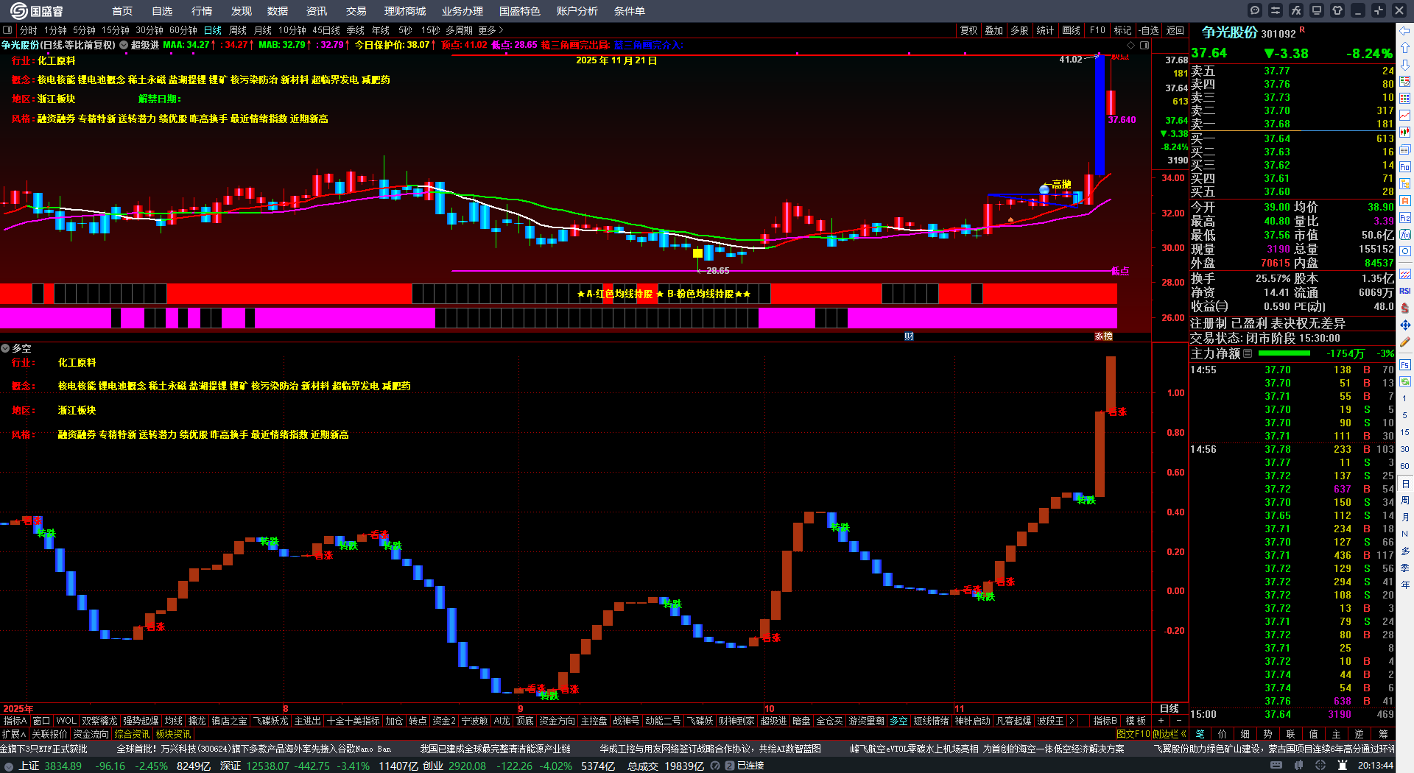Click the 上证 index value in status bar
1414x773 pixels.
click(x=63, y=766)
